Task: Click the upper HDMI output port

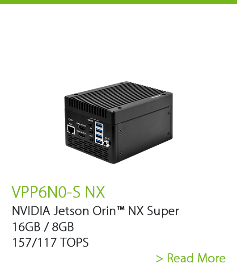Action: click(x=81, y=128)
